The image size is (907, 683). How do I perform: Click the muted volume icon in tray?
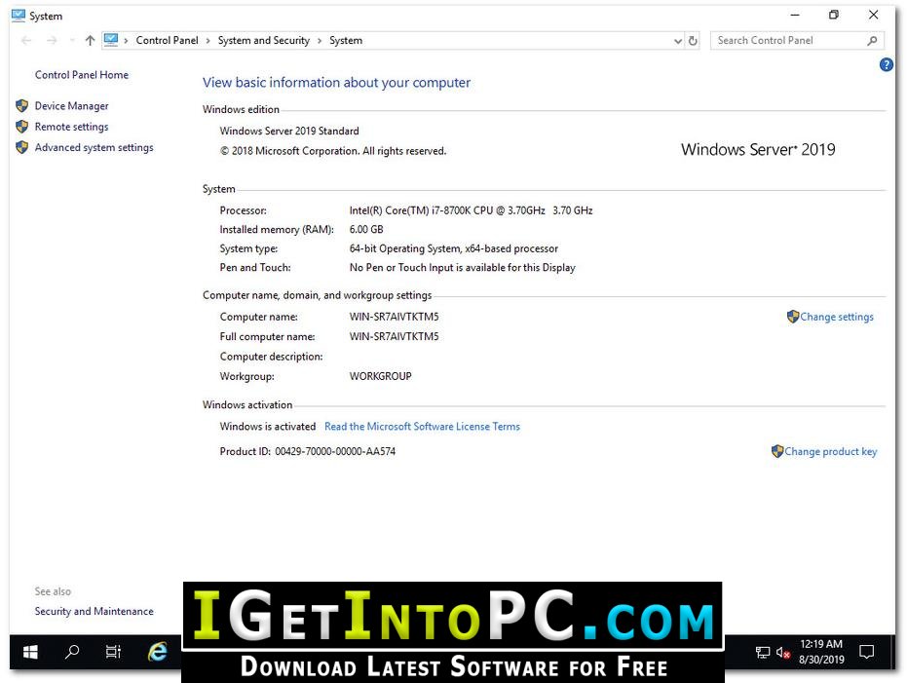(782, 653)
